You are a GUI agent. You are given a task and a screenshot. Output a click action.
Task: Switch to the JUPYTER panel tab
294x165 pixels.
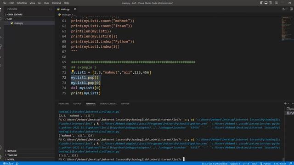[125, 104]
